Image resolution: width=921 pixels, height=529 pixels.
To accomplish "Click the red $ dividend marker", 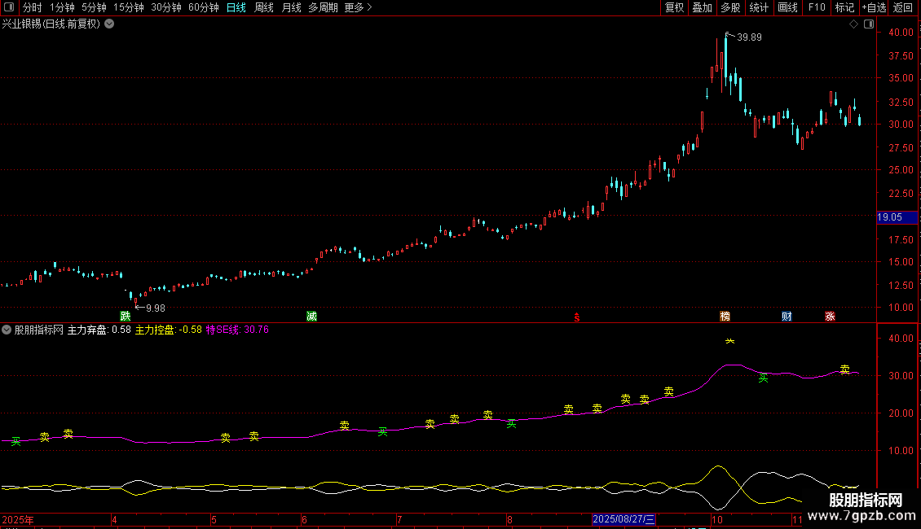I will coord(577,317).
